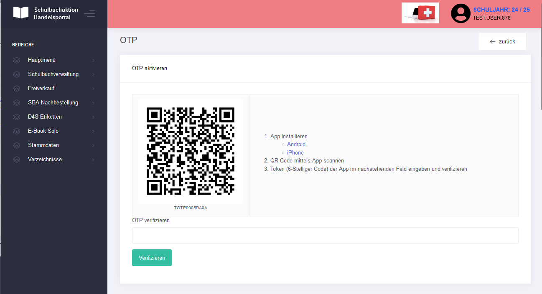Click layers icon next to Schulbuchverwaltung
542x294 pixels.
[17, 74]
